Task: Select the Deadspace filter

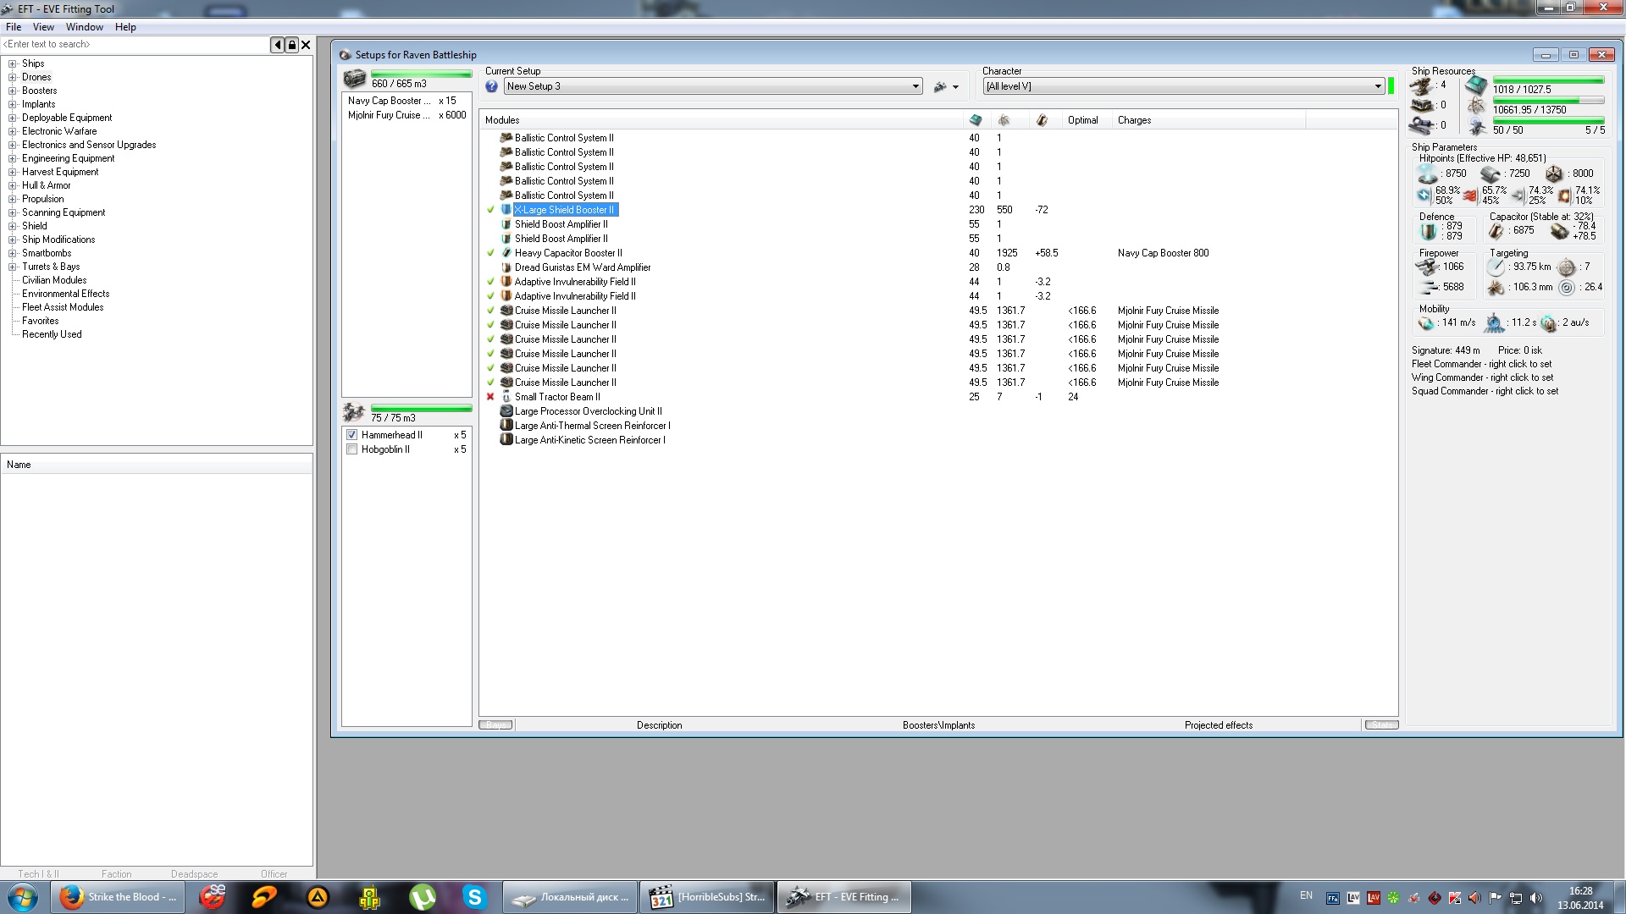Action: (194, 874)
